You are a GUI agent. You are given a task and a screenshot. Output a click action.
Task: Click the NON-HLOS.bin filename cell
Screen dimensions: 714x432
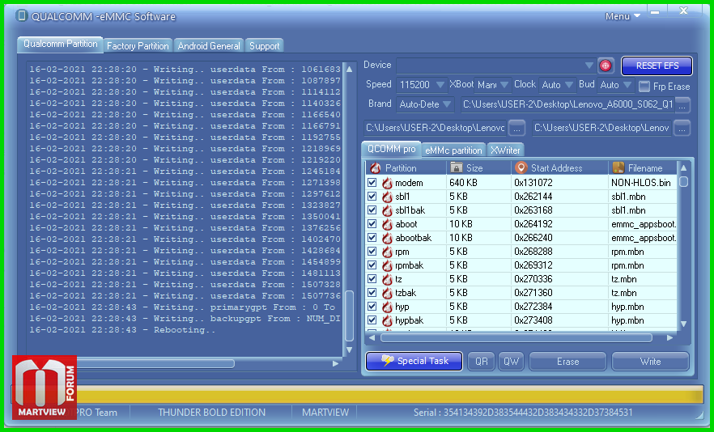coord(642,183)
